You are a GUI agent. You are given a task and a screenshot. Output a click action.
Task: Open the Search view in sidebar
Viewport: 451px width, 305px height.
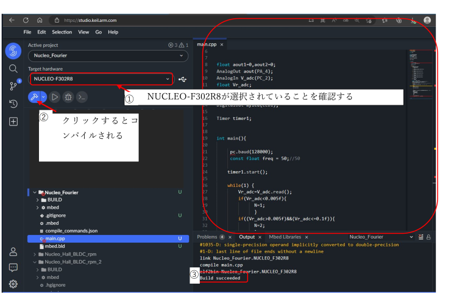(13, 69)
